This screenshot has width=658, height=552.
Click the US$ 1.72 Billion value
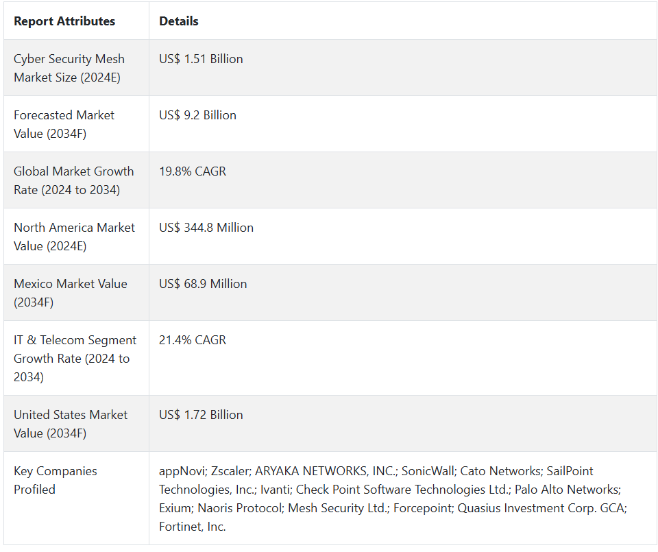(201, 415)
